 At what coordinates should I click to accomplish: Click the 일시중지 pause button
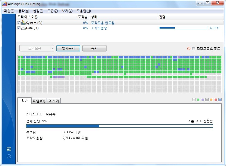(x=68, y=48)
